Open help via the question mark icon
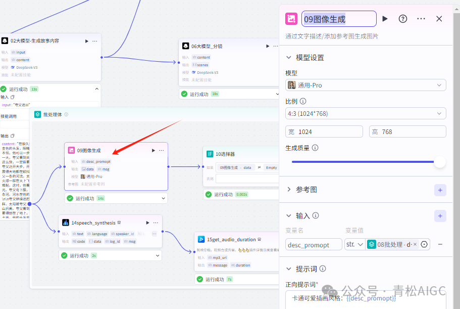 pos(402,19)
